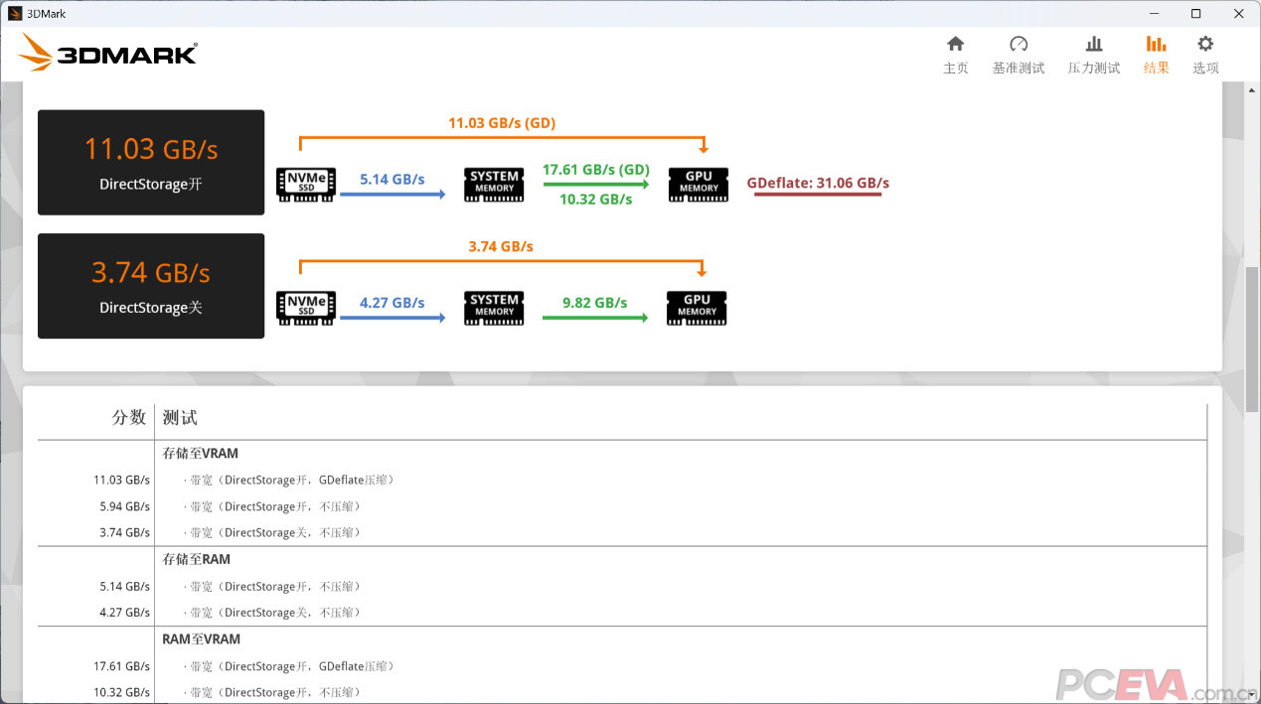
Task: Click the 分数 column header
Action: point(128,418)
